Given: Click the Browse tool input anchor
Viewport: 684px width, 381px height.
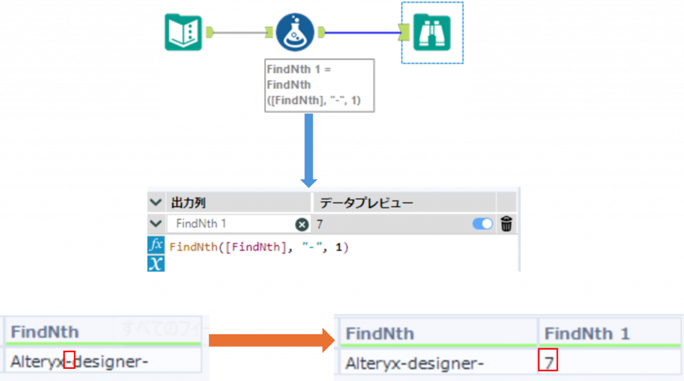Looking at the screenshot, I should [403, 31].
